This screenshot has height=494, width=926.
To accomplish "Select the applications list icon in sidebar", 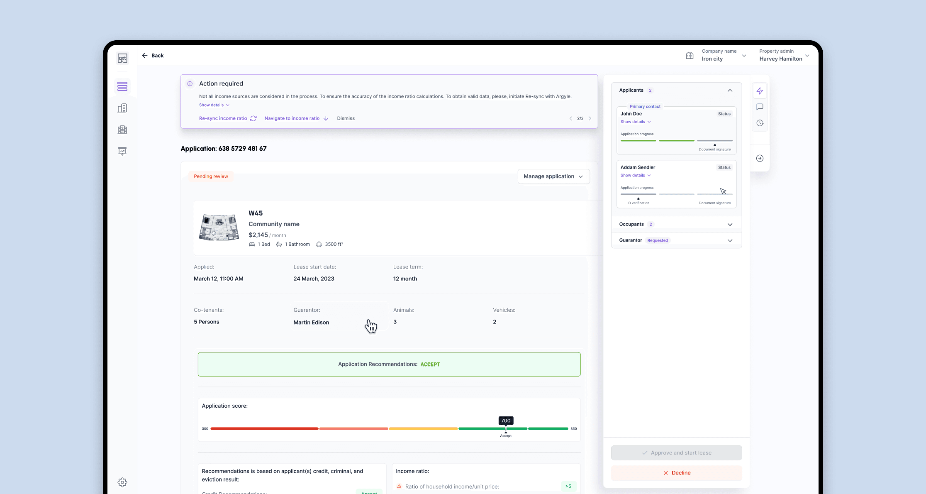I will [122, 86].
